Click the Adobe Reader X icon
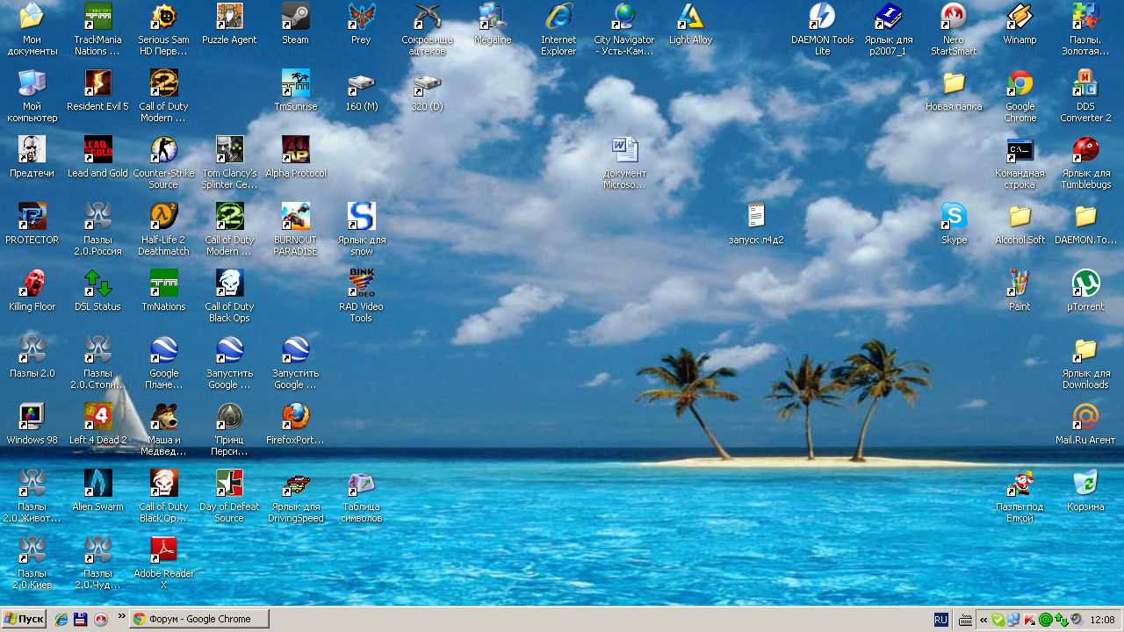 [163, 563]
